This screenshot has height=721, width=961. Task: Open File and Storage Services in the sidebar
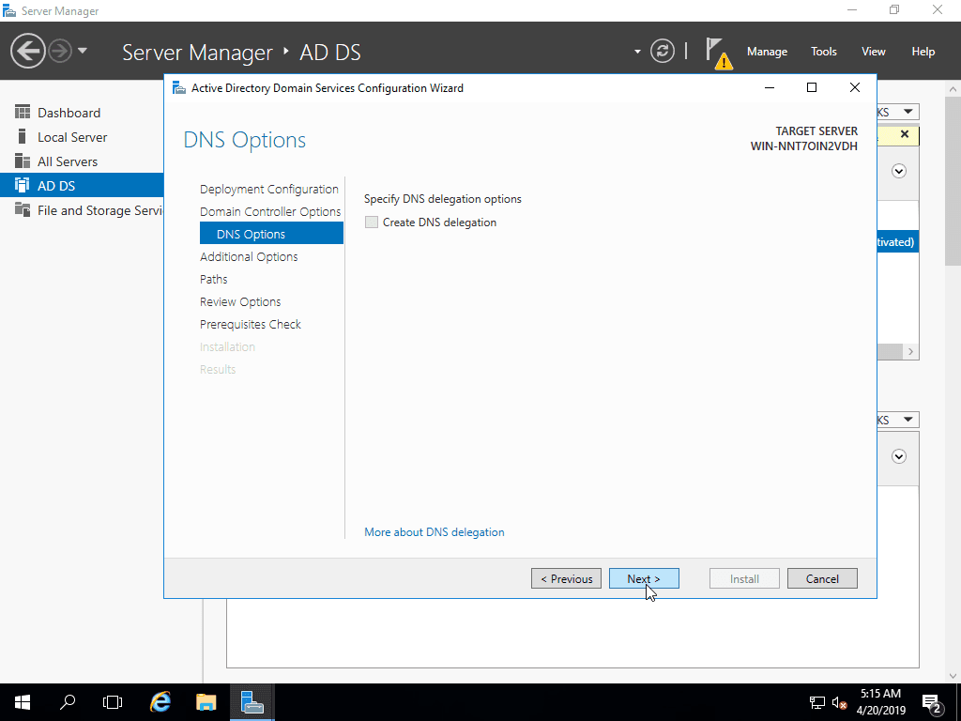82,210
